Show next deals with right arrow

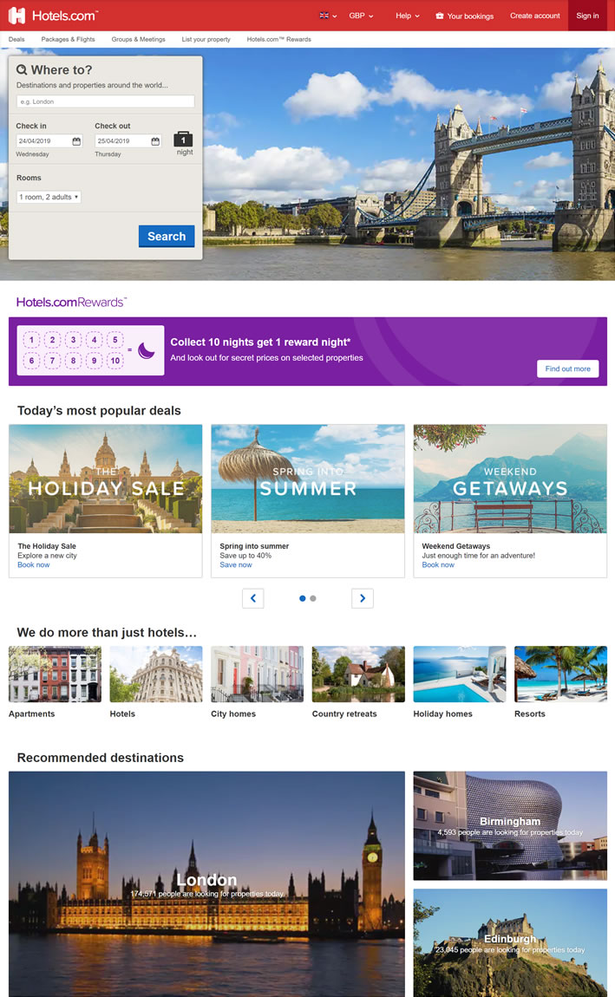click(363, 598)
